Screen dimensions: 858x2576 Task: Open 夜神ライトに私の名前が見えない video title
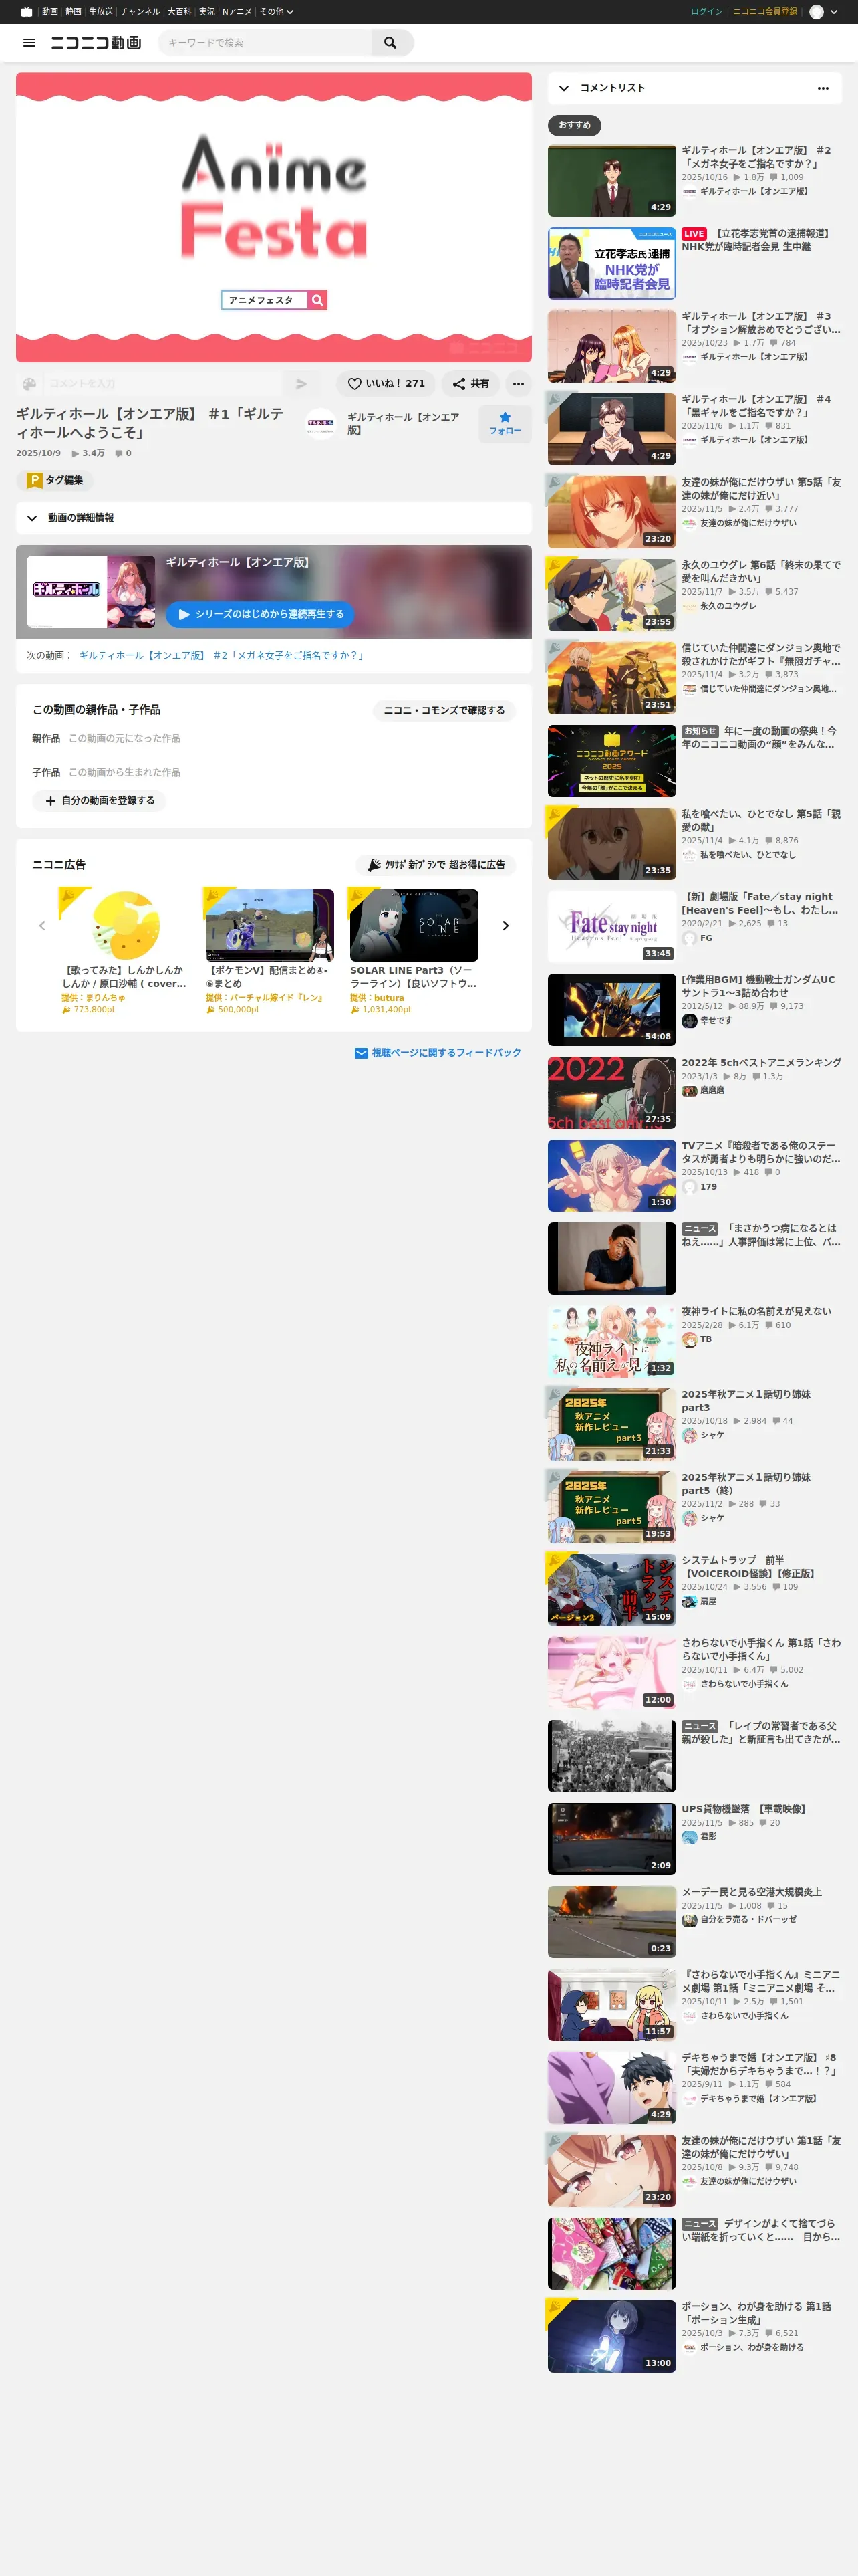tap(756, 1312)
